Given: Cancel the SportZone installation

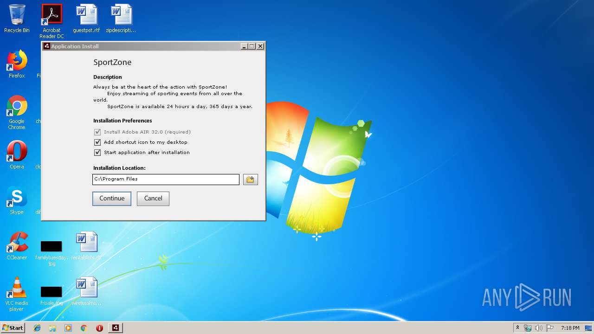Looking at the screenshot, I should tap(153, 199).
